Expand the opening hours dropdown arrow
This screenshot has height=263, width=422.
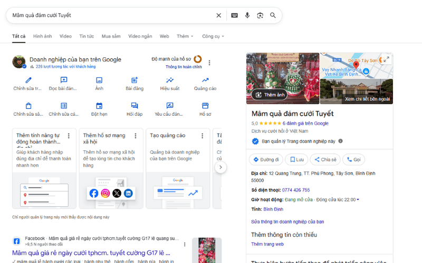pos(358,199)
